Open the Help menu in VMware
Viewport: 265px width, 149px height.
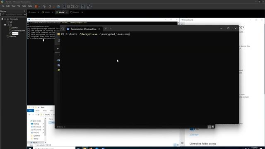coord(30,6)
